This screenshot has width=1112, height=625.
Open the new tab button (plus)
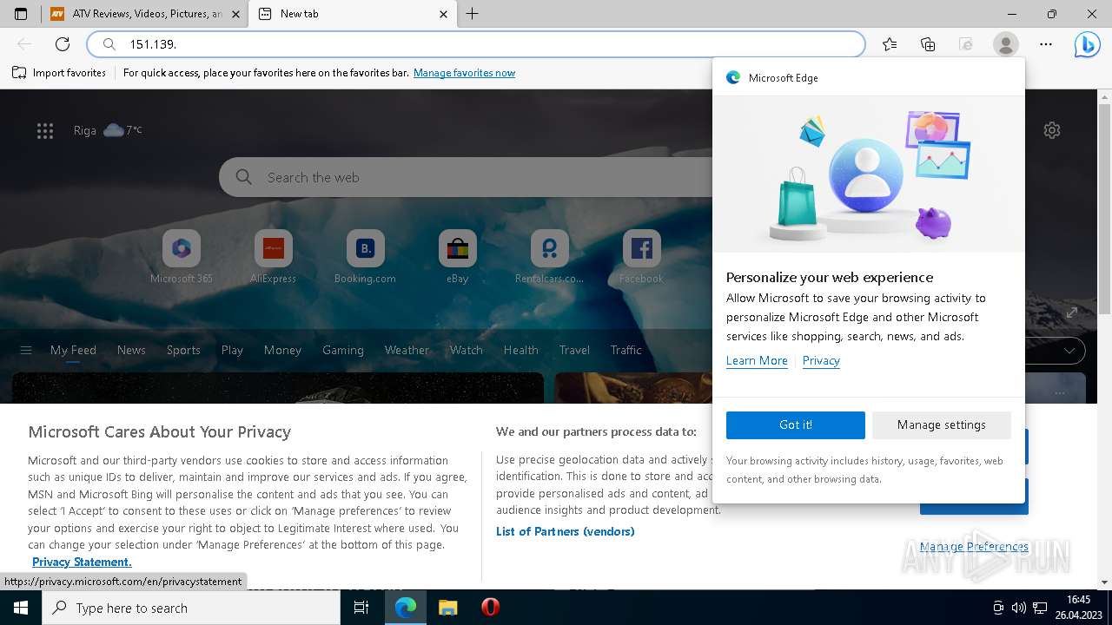473,14
